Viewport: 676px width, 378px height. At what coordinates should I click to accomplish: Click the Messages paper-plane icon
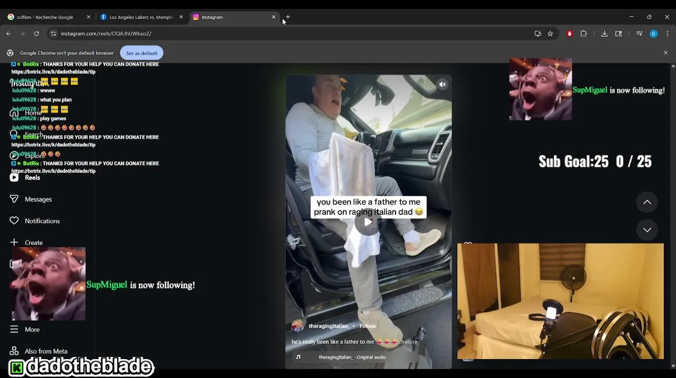tap(14, 199)
